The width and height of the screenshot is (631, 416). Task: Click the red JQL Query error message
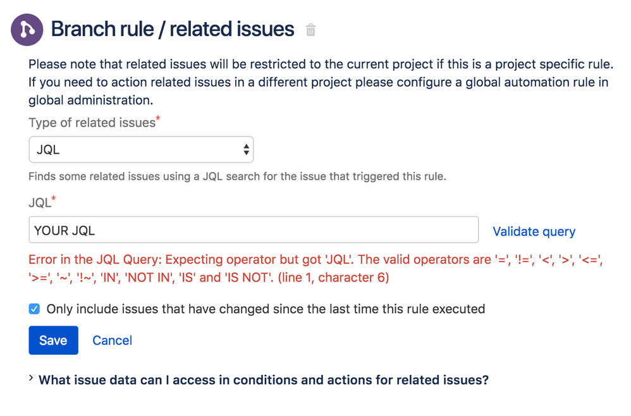click(x=316, y=268)
